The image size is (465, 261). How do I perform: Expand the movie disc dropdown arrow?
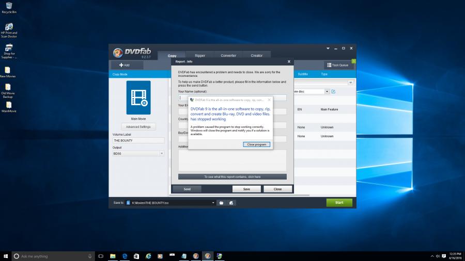point(327,91)
